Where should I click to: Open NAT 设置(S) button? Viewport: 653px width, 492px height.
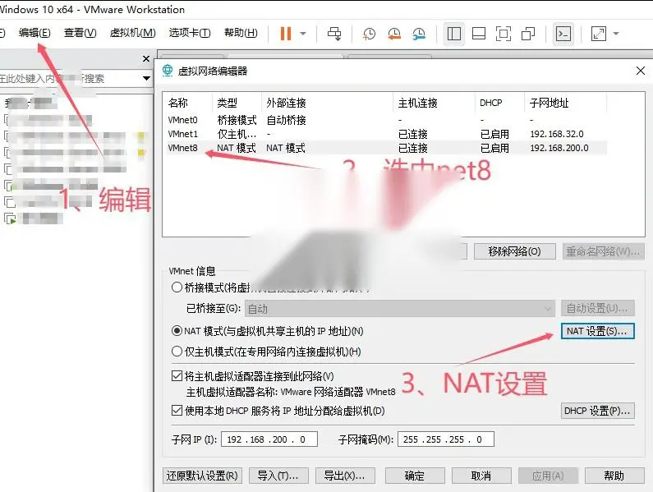[x=597, y=331]
